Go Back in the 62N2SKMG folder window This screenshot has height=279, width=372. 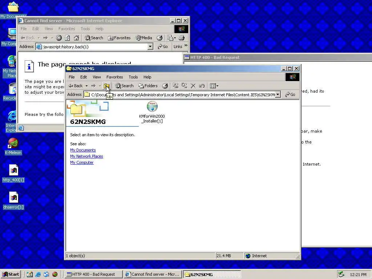tap(76, 86)
